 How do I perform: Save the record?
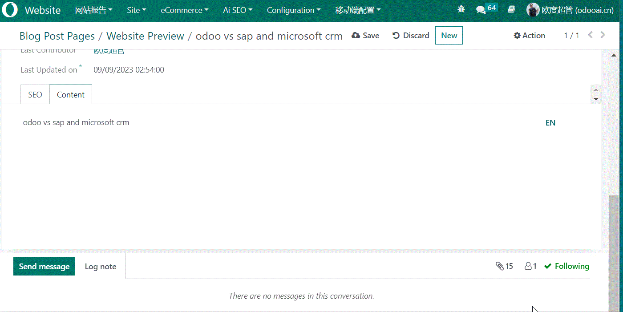coord(365,36)
